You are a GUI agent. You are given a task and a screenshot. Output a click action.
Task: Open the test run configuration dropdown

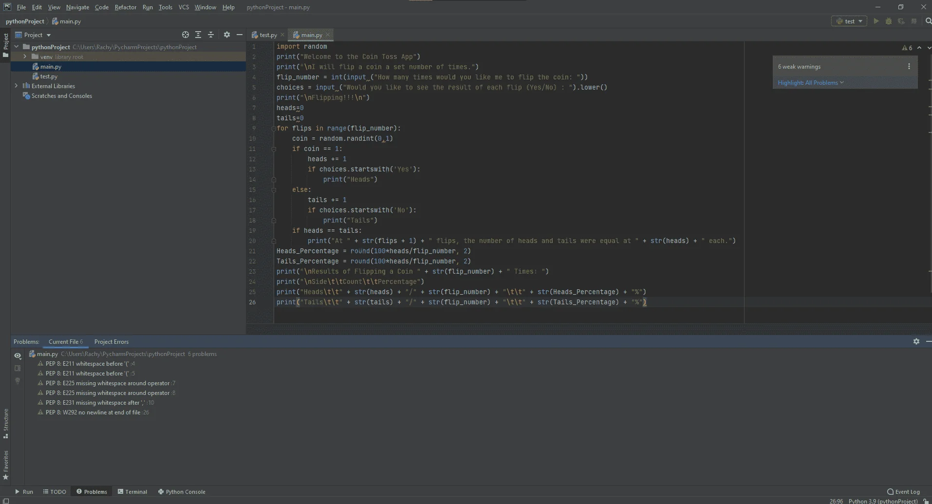click(x=849, y=21)
